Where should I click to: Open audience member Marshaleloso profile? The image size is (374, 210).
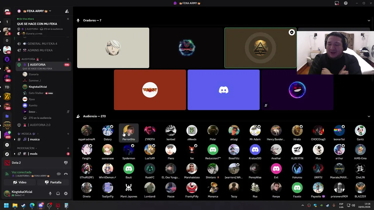point(192,171)
